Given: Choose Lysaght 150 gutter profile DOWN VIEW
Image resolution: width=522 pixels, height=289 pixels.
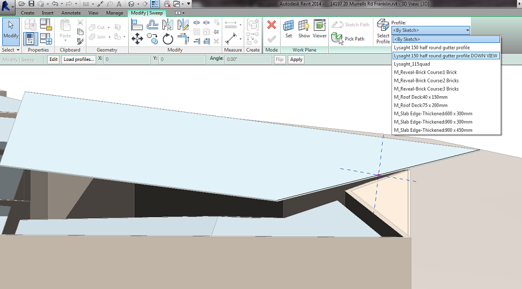Looking at the screenshot, I should (446, 56).
